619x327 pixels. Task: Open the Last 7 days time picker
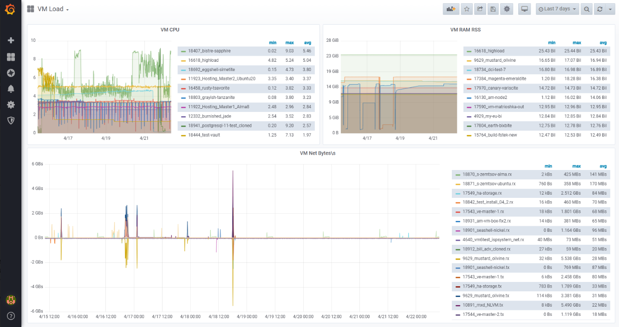coord(557,9)
